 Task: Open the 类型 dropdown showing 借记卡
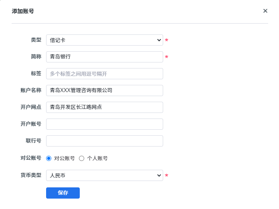(104, 40)
